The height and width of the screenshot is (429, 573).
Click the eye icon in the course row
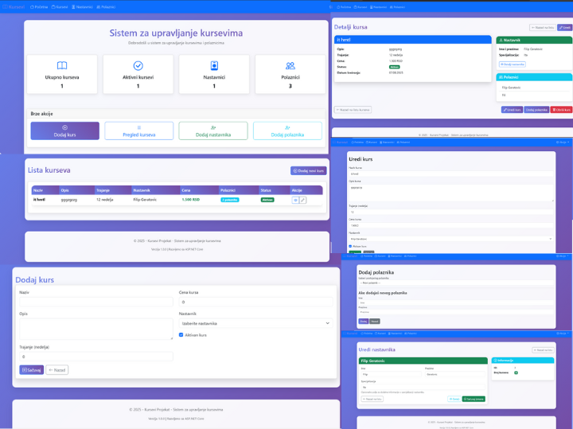(x=294, y=200)
